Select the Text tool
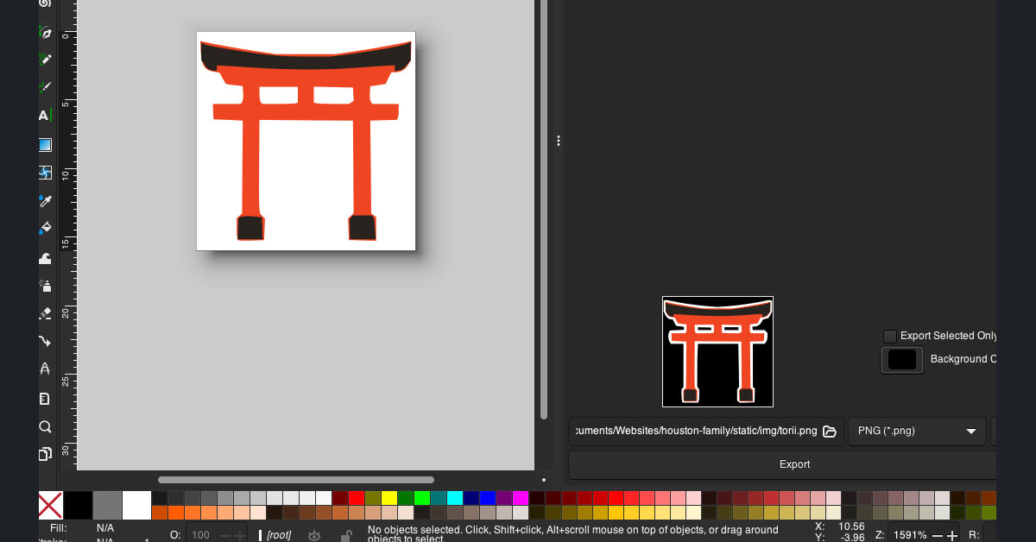Image resolution: width=1036 pixels, height=542 pixels. (46, 116)
